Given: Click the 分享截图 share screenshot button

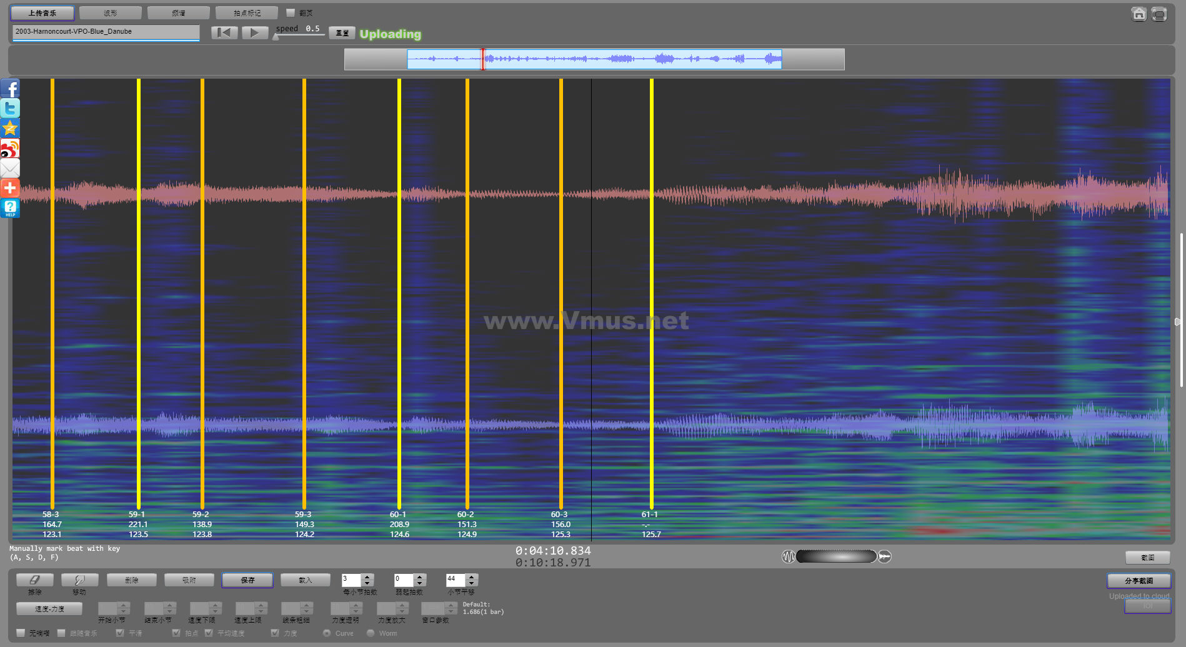Looking at the screenshot, I should coord(1139,581).
